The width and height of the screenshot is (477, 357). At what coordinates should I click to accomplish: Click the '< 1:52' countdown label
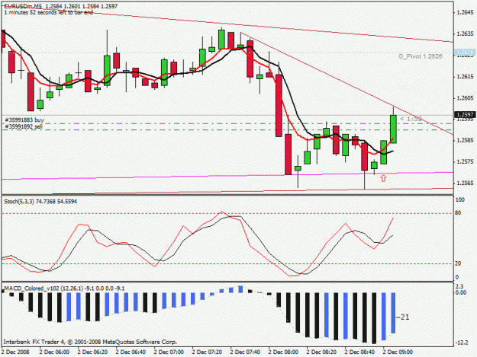coord(411,119)
